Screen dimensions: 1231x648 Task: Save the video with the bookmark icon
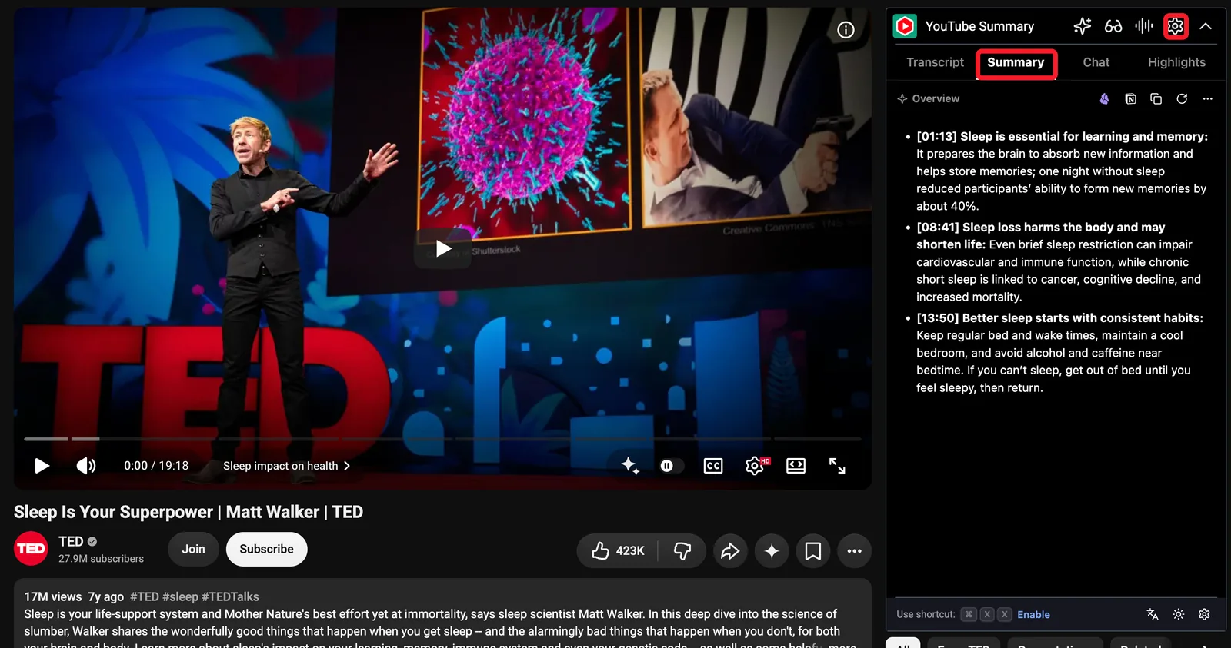(x=813, y=550)
